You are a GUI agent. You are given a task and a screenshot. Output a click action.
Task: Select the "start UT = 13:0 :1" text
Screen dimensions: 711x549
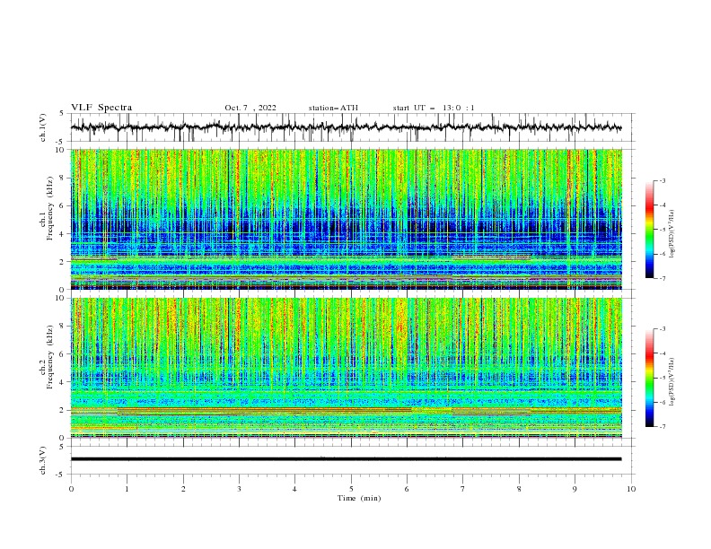(x=434, y=108)
